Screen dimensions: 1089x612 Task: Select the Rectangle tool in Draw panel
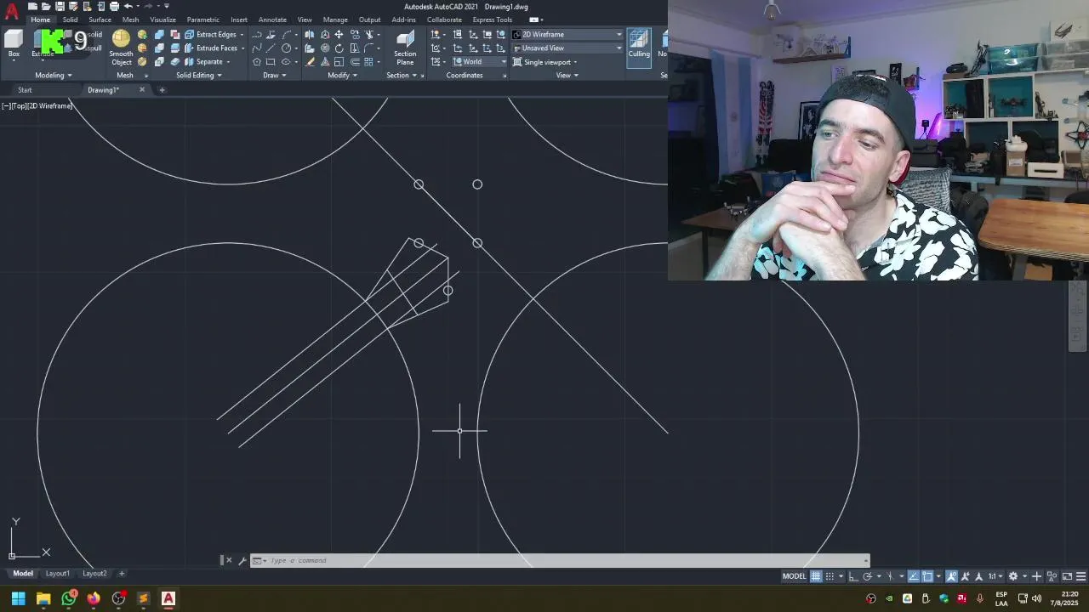point(271,62)
